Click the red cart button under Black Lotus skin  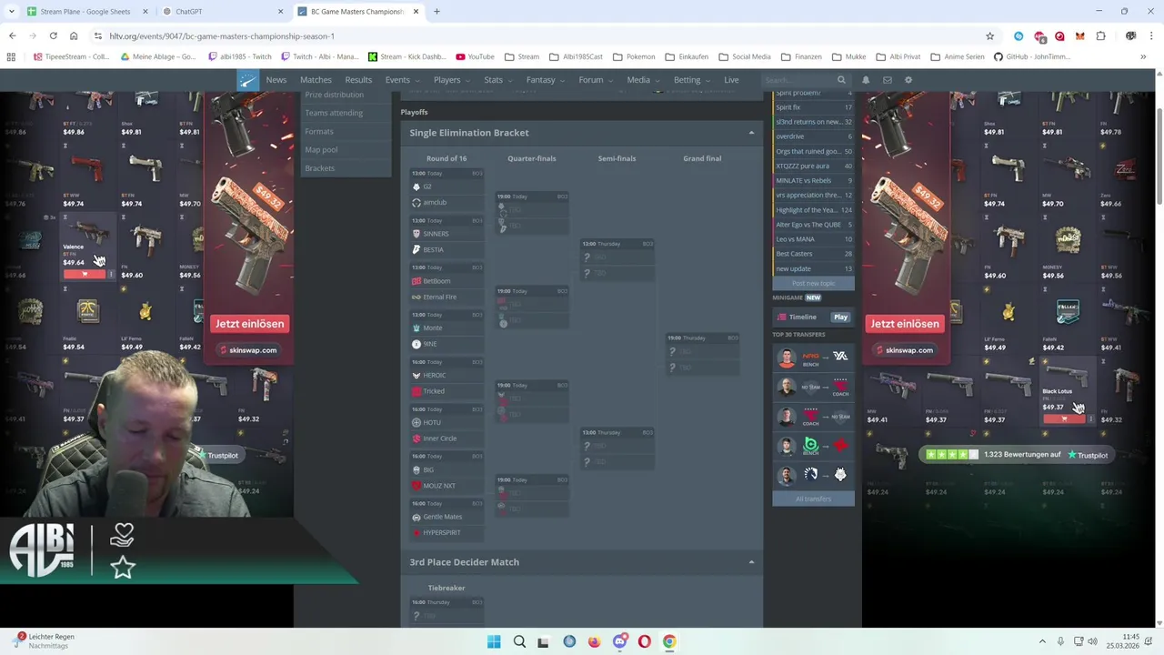click(1064, 418)
